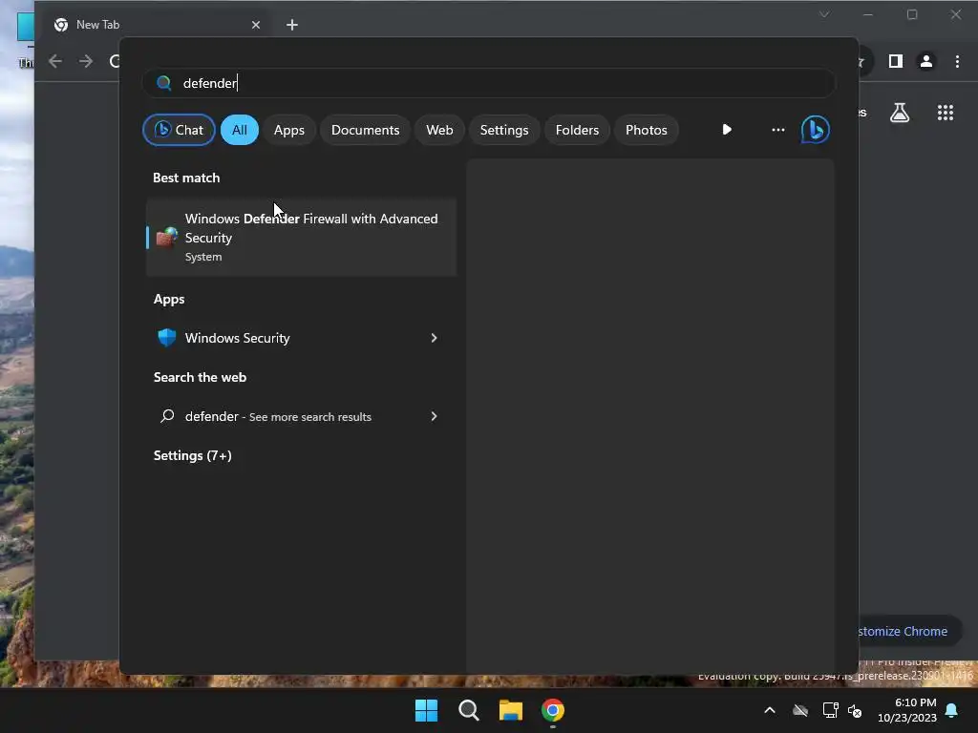Switch to Web filter tab

(x=439, y=130)
